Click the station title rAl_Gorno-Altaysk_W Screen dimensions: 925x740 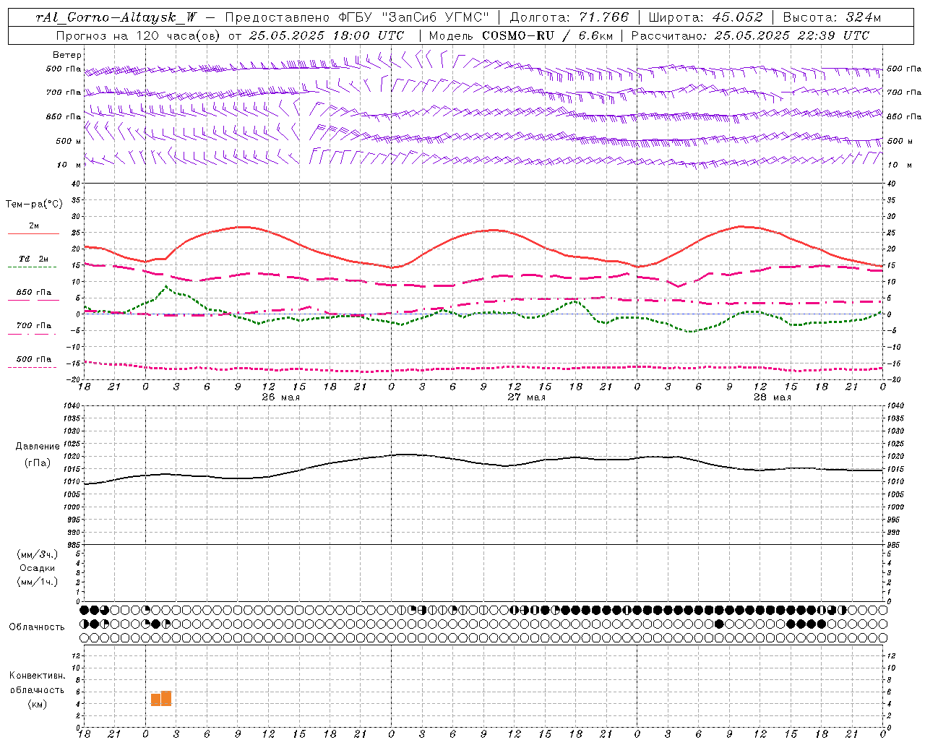tap(116, 17)
